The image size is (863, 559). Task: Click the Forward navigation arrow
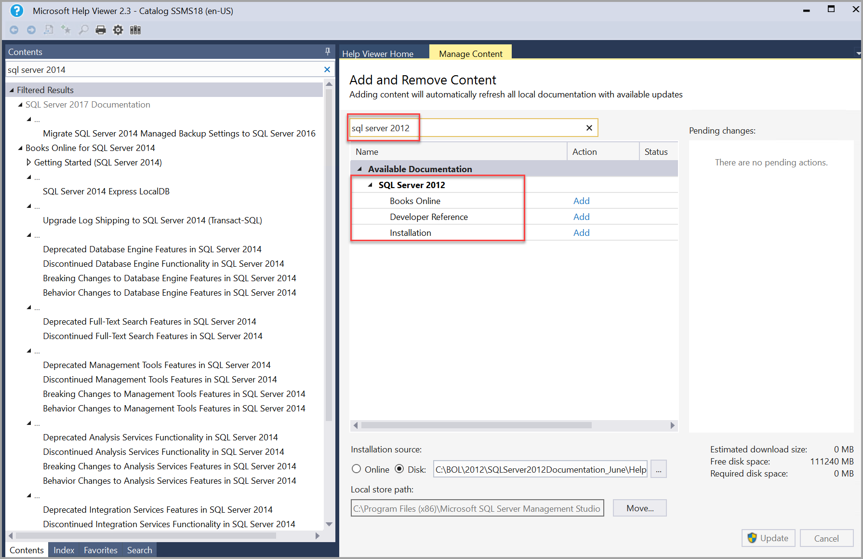click(x=31, y=29)
